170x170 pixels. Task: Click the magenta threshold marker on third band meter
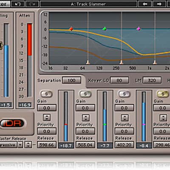pyautogui.click(x=144, y=125)
